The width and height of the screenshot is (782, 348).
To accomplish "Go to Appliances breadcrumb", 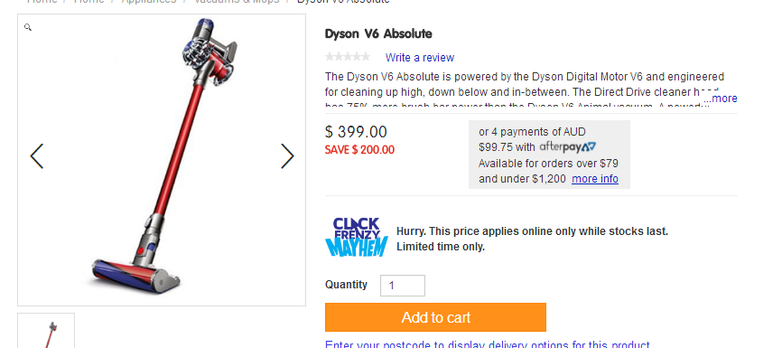I will tap(149, 2).
